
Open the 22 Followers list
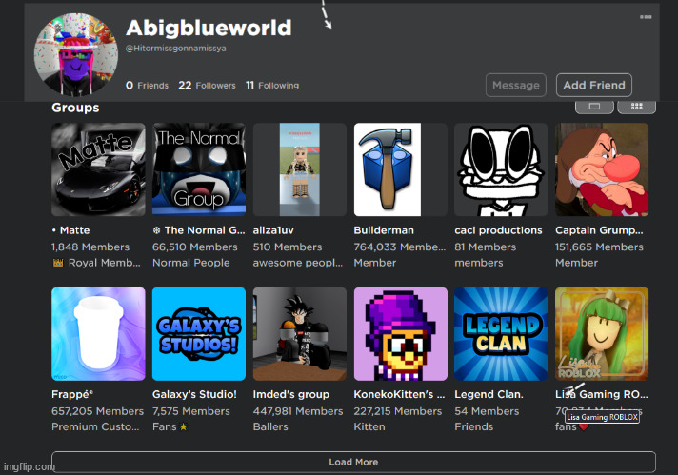point(208,85)
